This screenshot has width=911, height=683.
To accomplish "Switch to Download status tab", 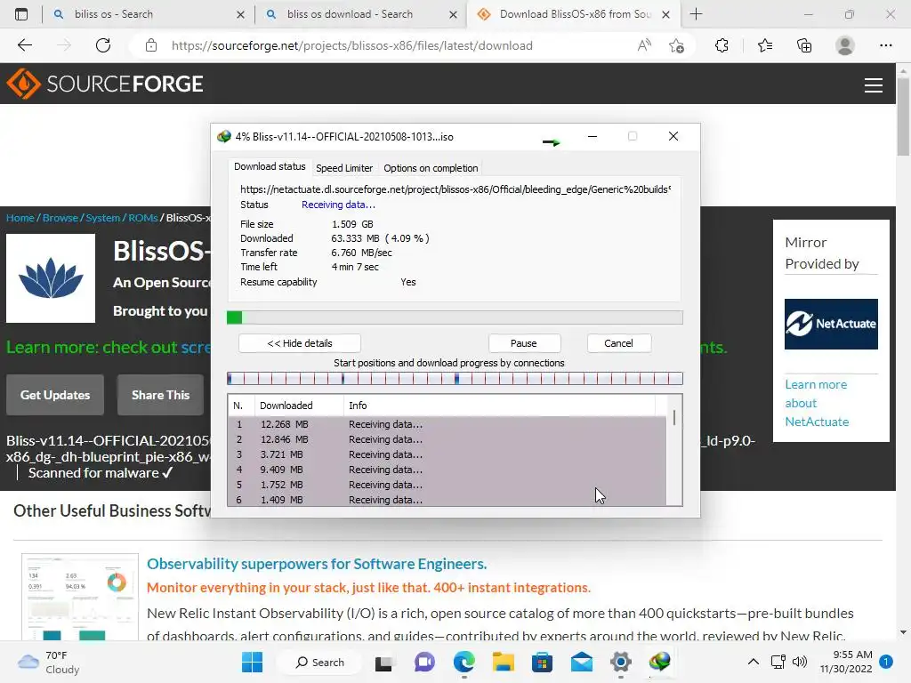I will (x=270, y=166).
